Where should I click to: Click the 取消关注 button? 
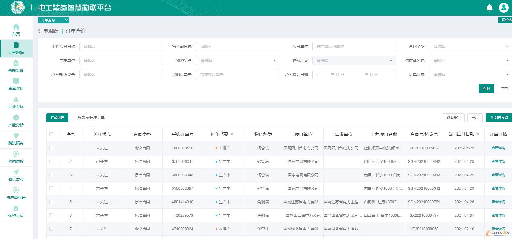pos(453,117)
